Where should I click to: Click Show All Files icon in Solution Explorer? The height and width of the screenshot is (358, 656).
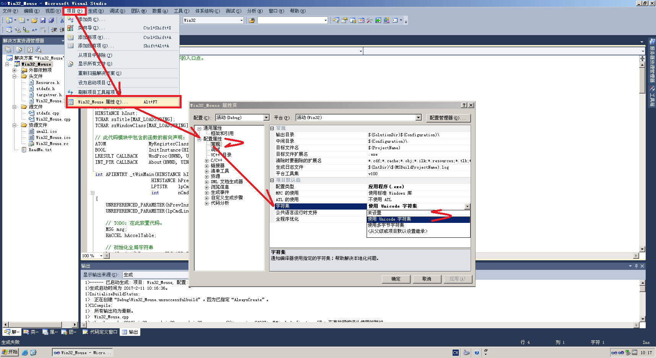tap(19, 50)
